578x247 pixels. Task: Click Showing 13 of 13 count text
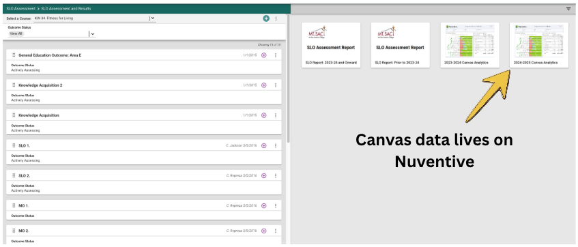pos(269,44)
